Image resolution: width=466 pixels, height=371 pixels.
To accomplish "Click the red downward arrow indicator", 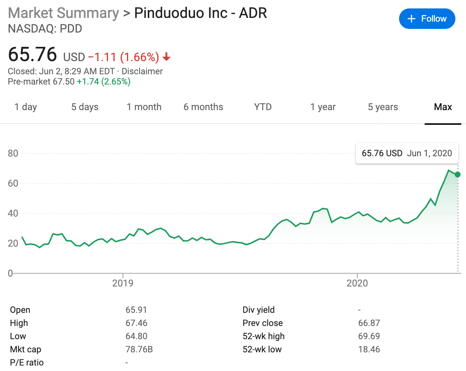I will (167, 57).
